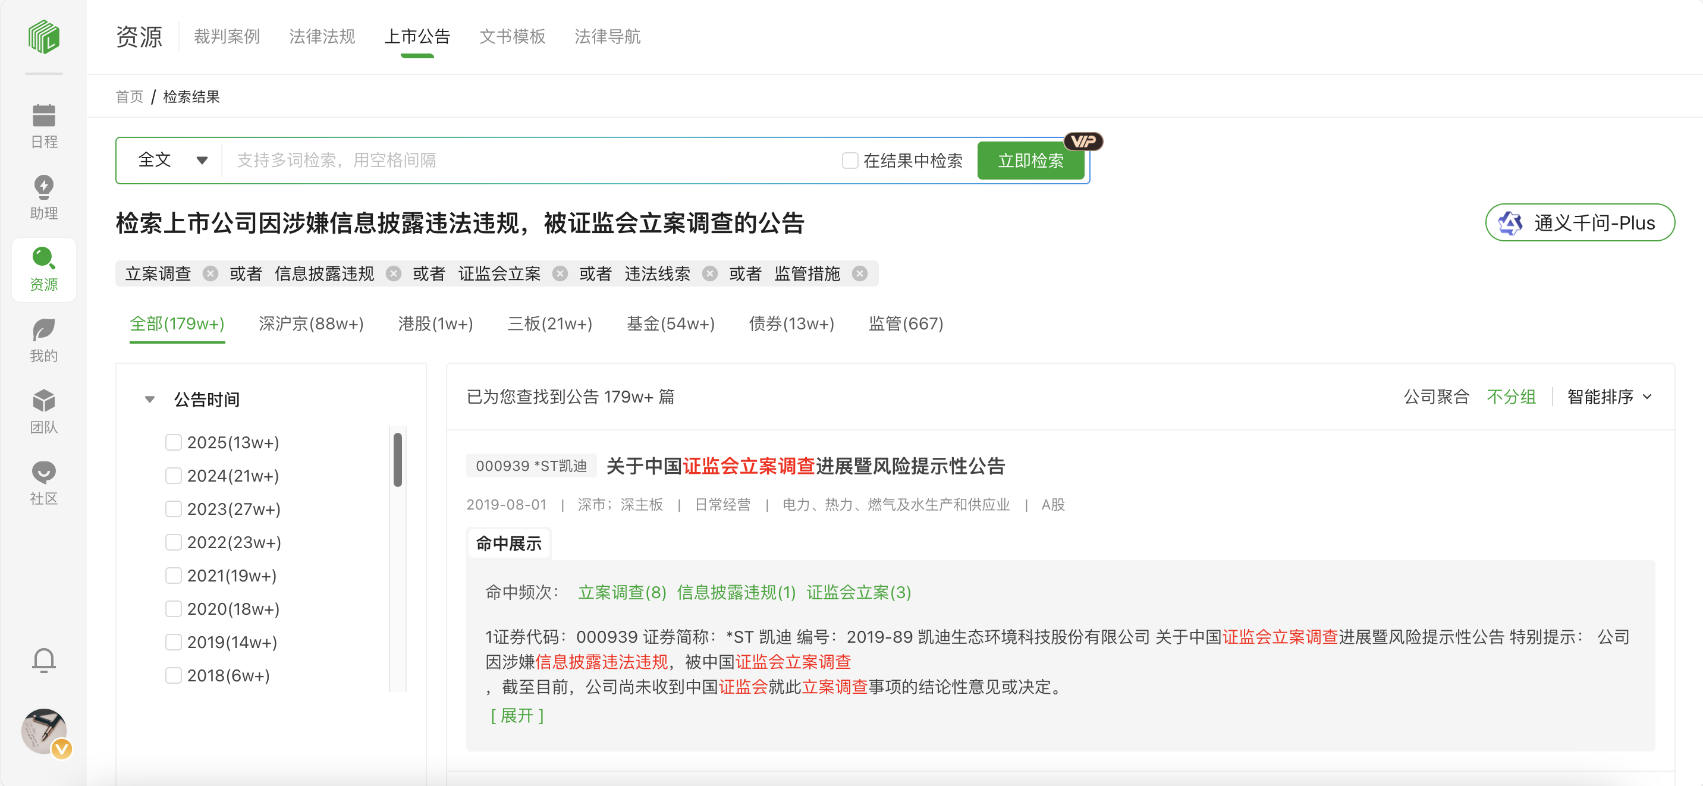Check the 2025(13w+) year filter
The height and width of the screenshot is (786, 1703).
coord(173,442)
